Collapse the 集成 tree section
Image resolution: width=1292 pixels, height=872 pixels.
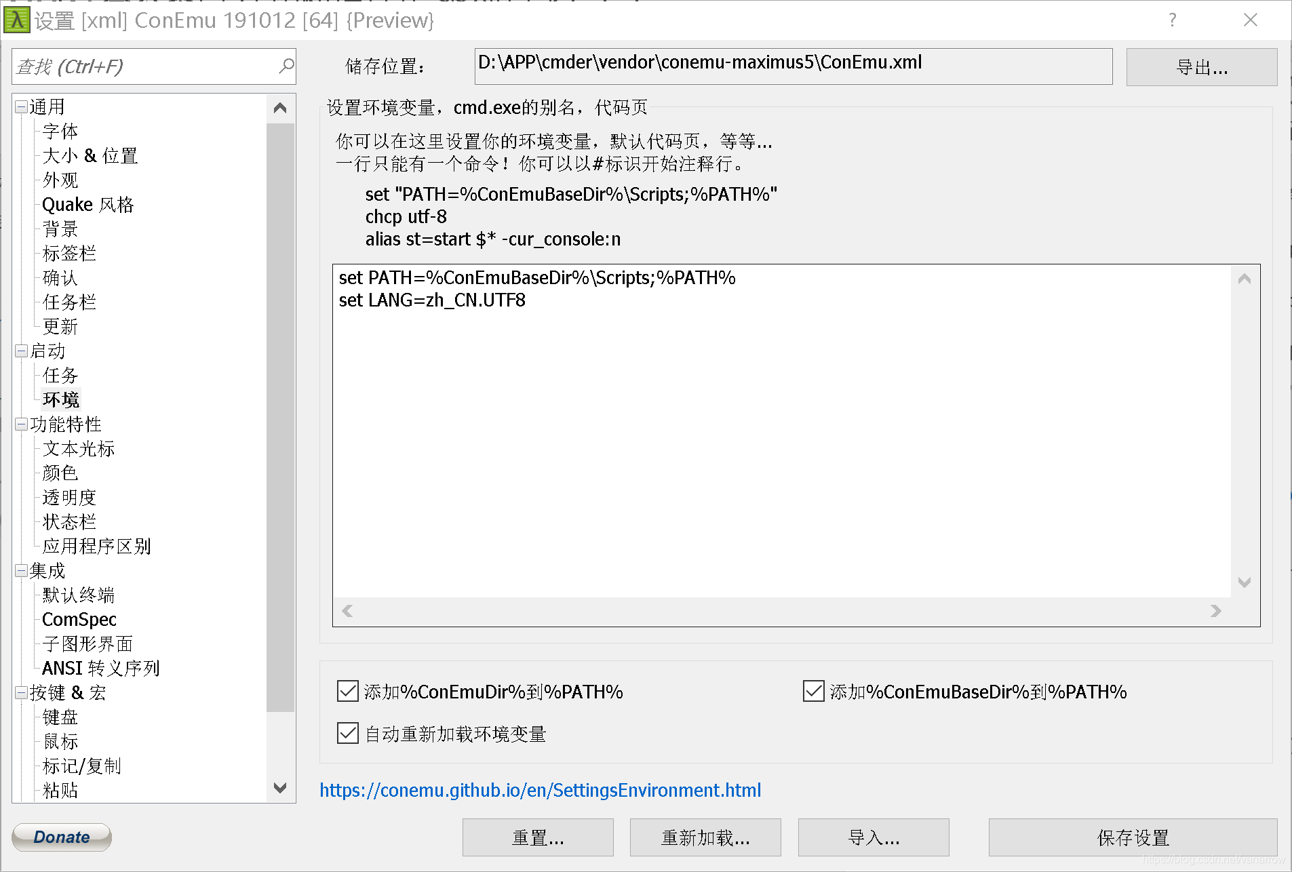(21, 571)
